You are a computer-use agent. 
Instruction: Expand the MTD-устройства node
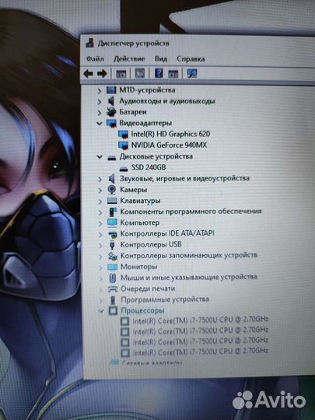point(100,91)
